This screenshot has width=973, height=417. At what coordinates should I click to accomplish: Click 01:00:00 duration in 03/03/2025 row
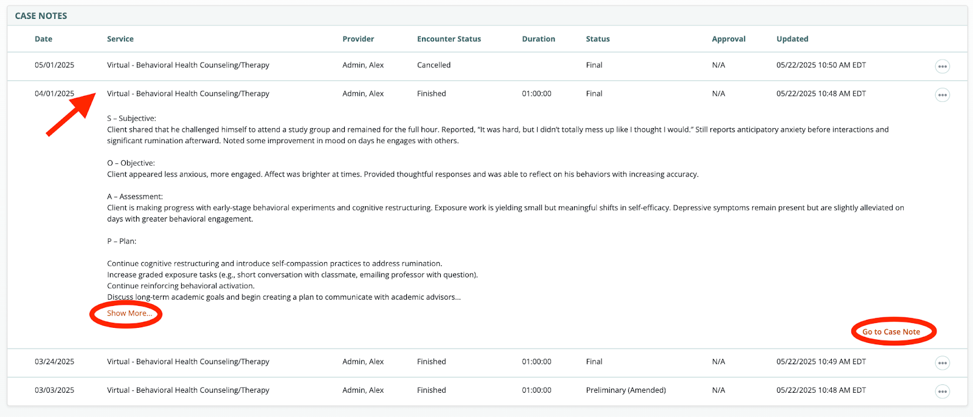click(x=536, y=390)
